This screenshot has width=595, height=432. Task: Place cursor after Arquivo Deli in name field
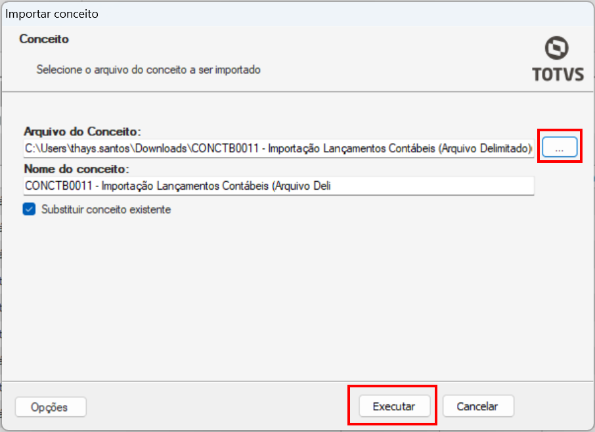[x=331, y=186]
